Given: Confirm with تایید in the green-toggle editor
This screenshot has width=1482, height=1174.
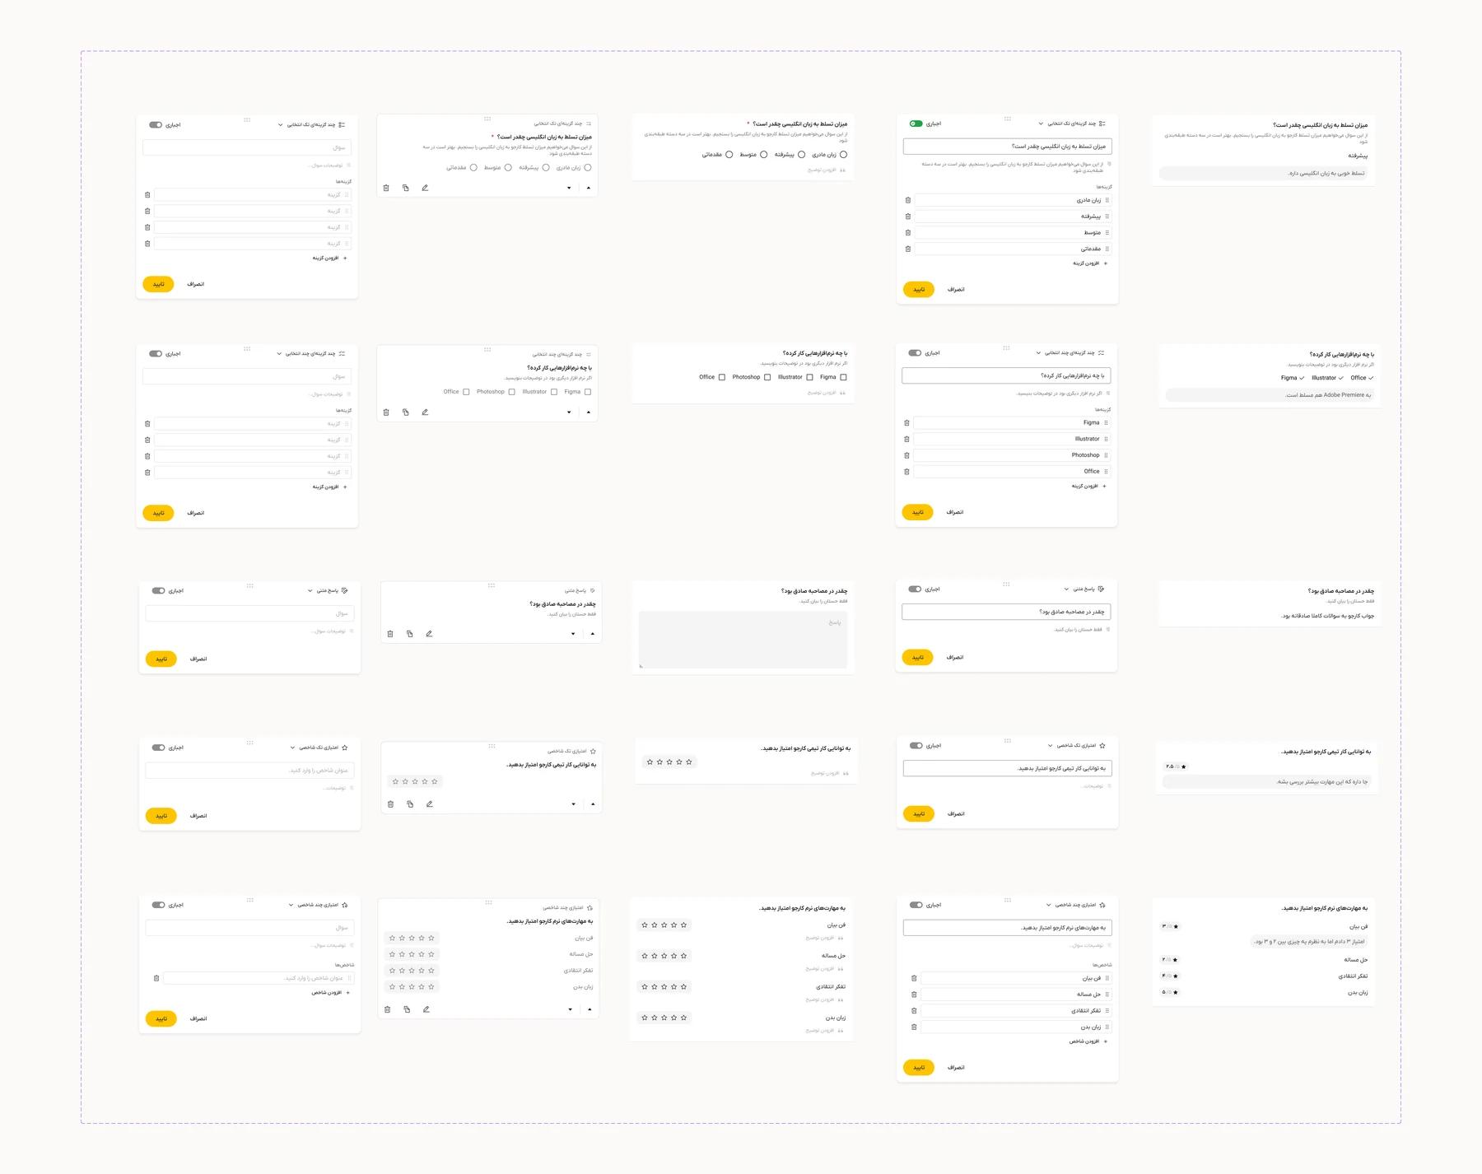Looking at the screenshot, I should tap(919, 290).
